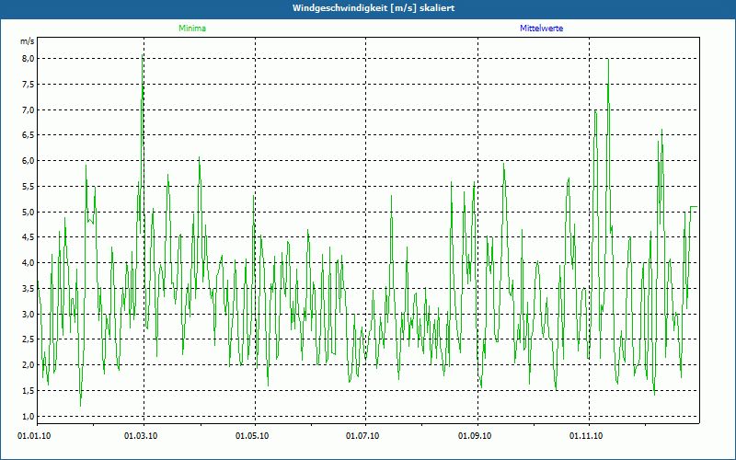Viewport: 736px width, 460px height.
Task: Click the green Minima legend label
Action: tap(192, 29)
